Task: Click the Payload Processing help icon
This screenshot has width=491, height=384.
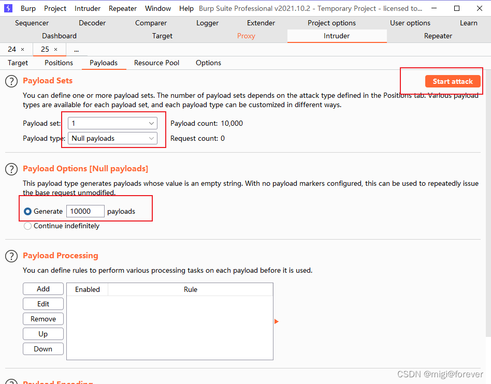Action: [11, 256]
